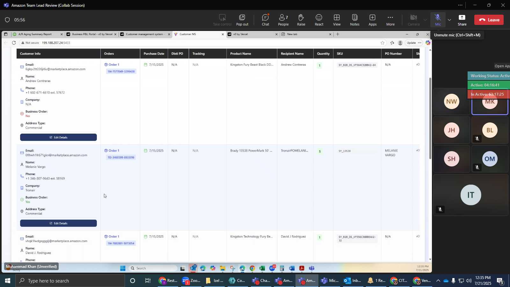Open the browser profile avatar

tap(400, 43)
